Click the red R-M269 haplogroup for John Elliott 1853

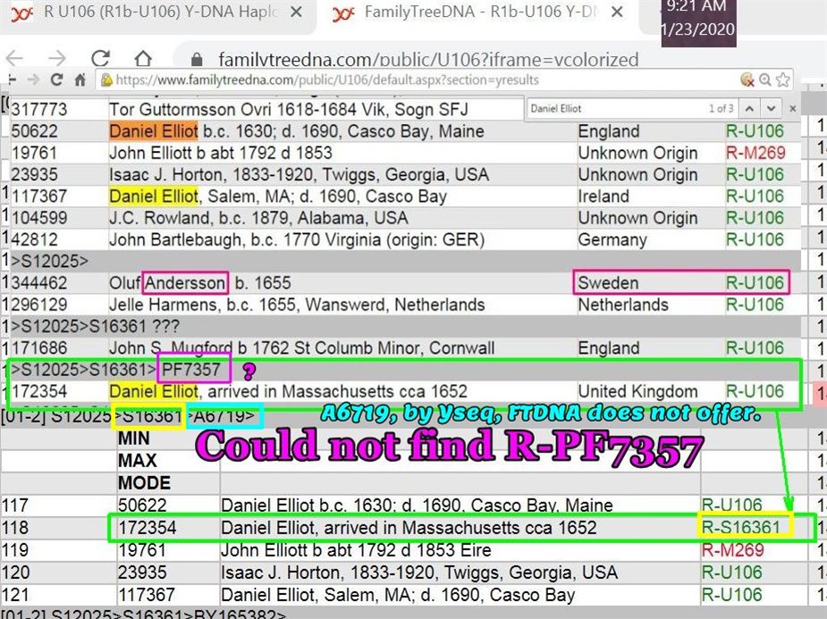click(x=755, y=153)
